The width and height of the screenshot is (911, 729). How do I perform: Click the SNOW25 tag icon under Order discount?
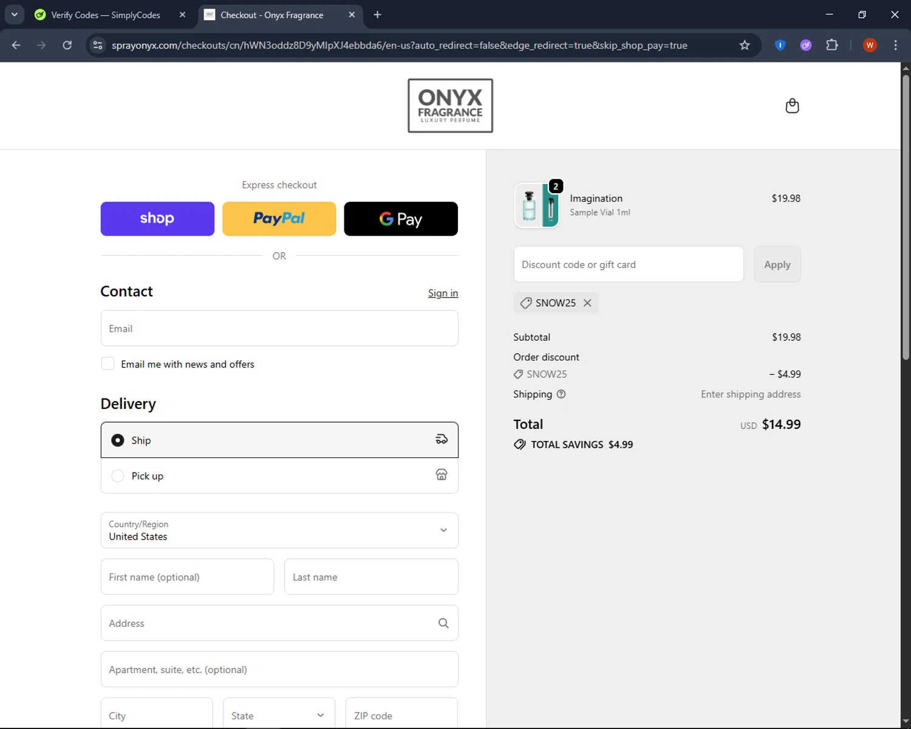click(x=518, y=374)
